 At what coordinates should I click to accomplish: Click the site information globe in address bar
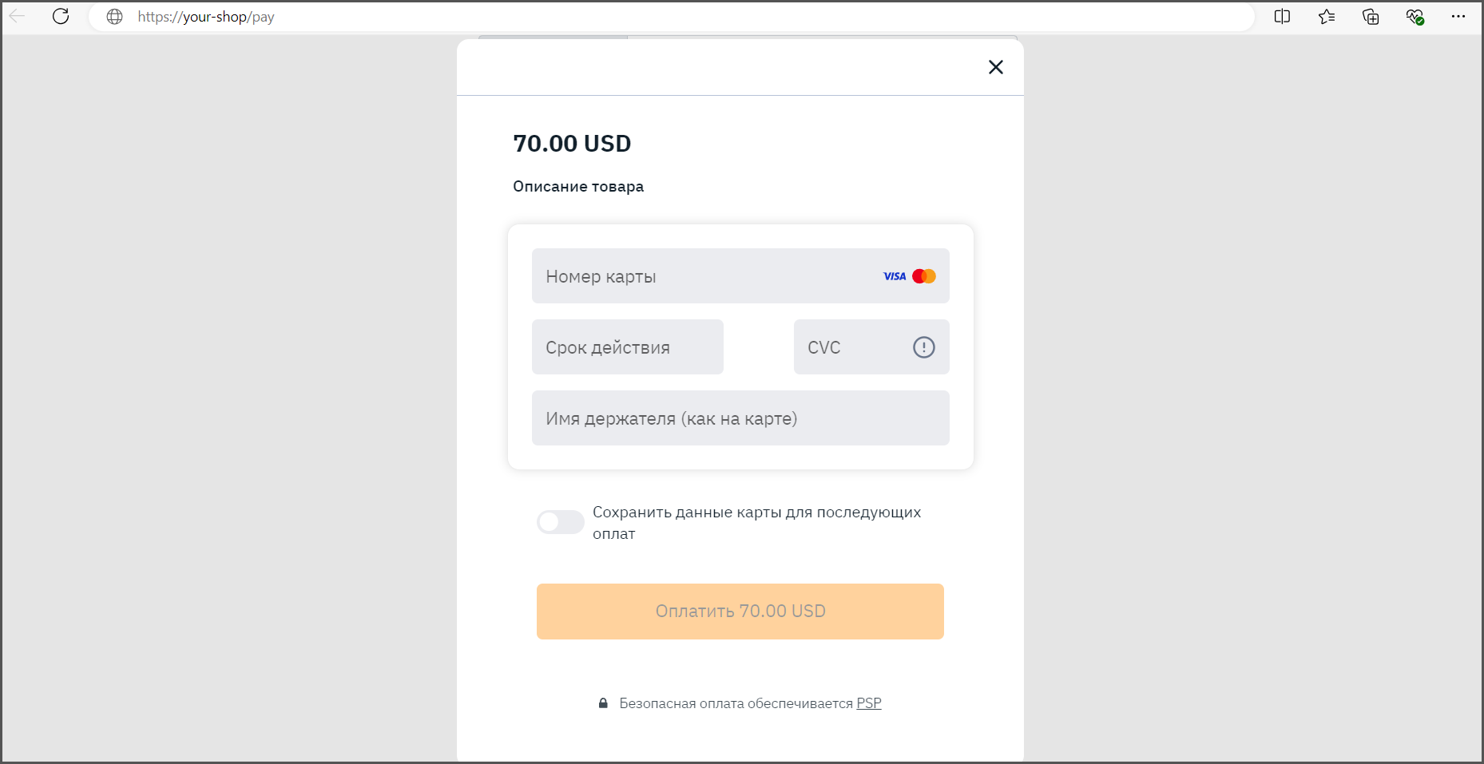click(114, 16)
